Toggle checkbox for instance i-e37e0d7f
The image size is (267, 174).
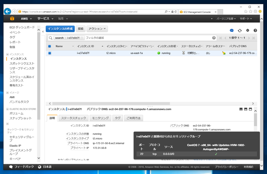click(50, 53)
